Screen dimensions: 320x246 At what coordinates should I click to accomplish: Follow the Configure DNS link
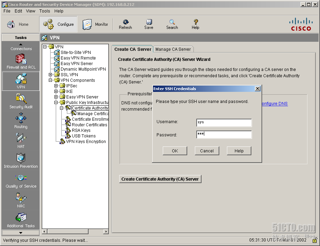(275, 104)
